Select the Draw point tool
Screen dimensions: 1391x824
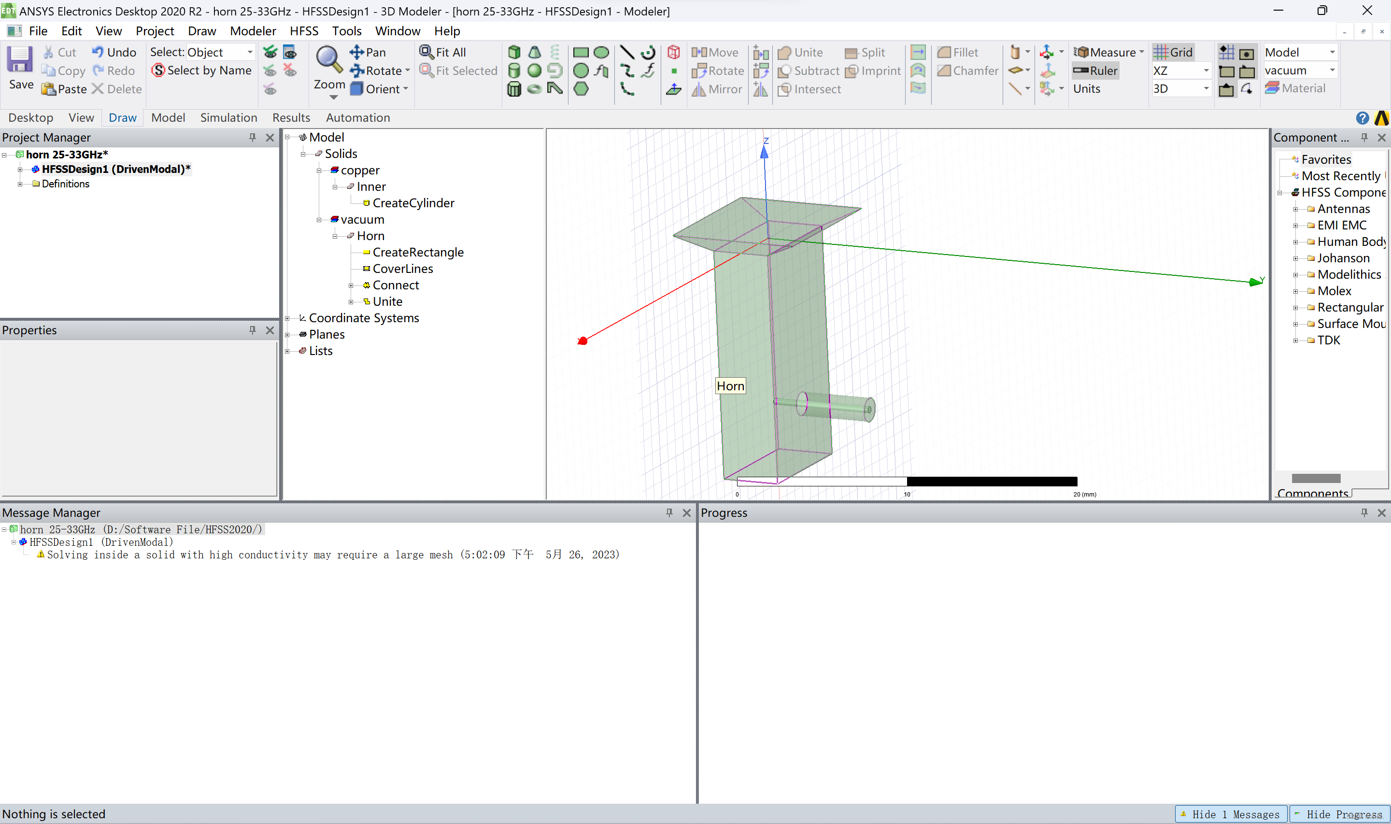coord(674,71)
